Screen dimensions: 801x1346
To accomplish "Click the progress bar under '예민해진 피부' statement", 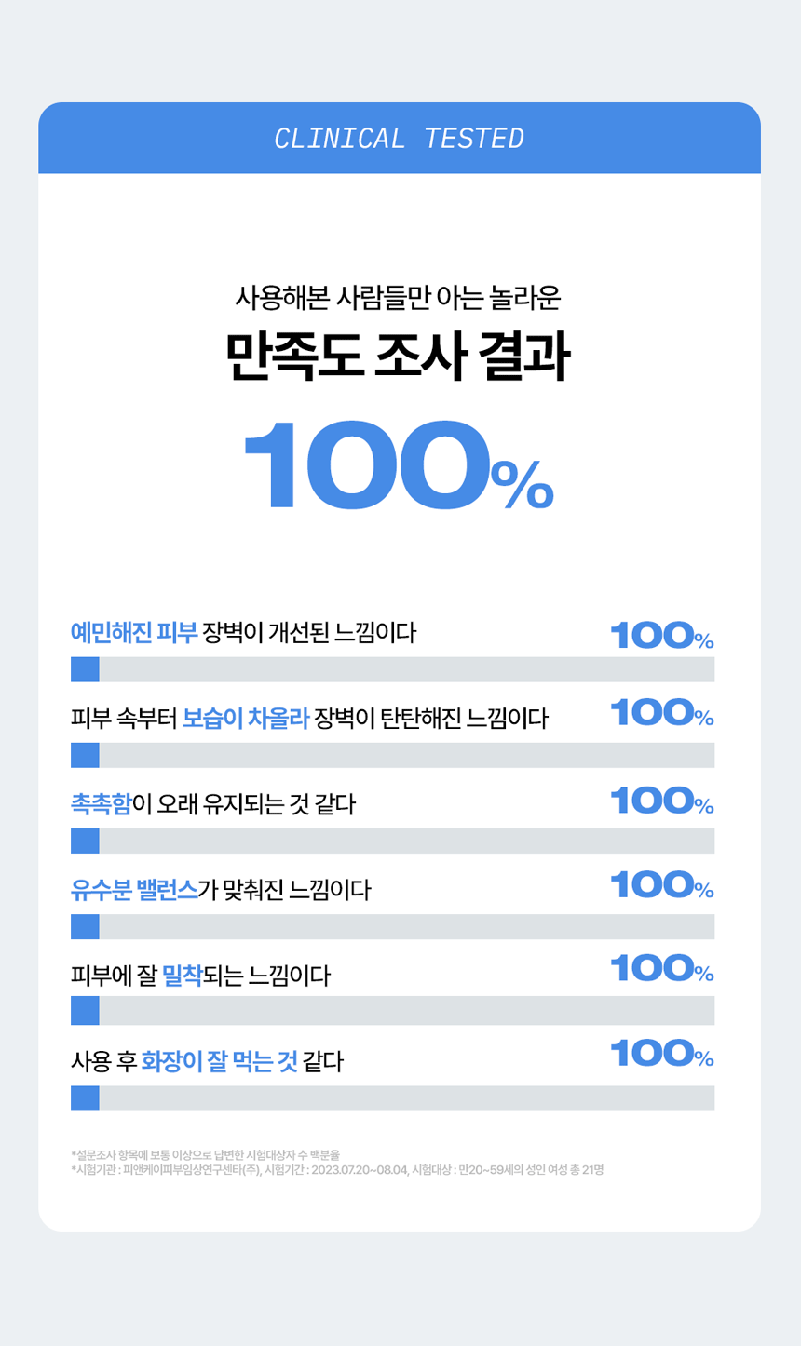I will [392, 669].
